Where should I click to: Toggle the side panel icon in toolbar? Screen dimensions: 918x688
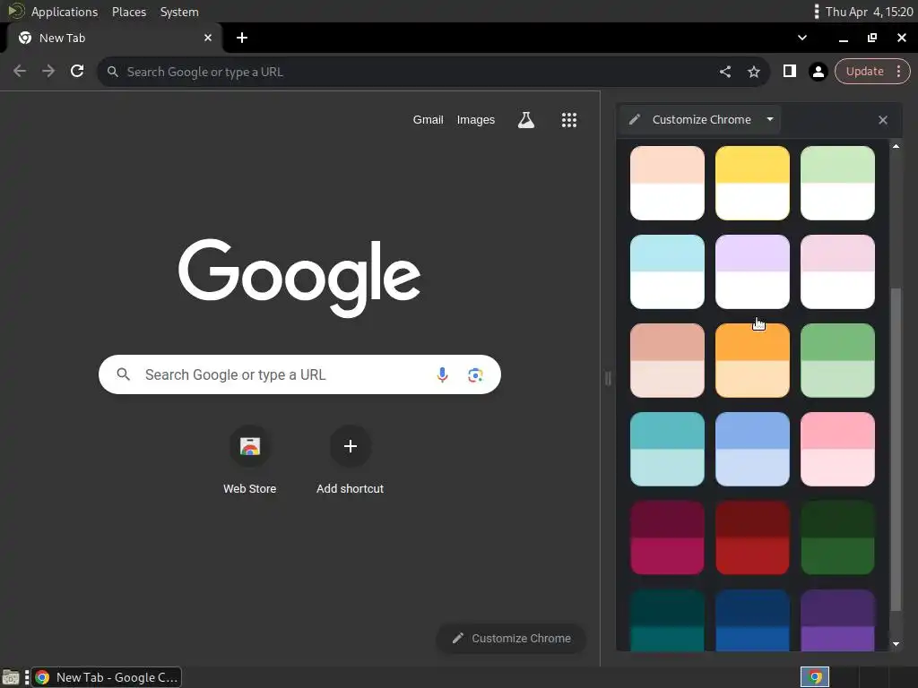pyautogui.click(x=789, y=72)
